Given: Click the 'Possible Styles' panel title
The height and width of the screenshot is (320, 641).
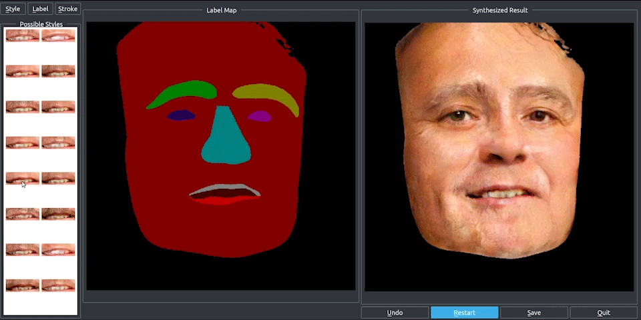Looking at the screenshot, I should pyautogui.click(x=41, y=24).
